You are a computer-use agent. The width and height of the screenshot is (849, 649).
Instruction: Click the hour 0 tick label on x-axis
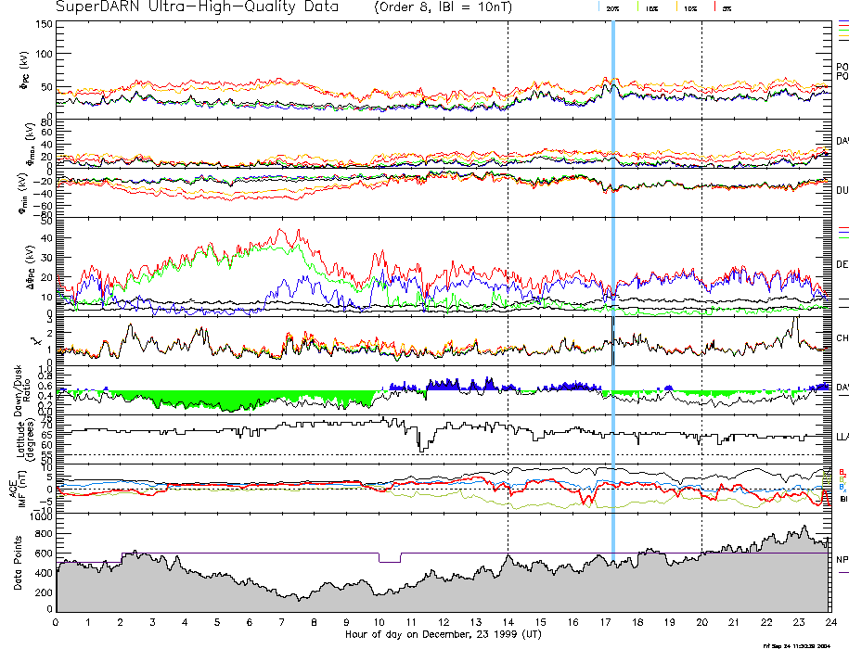(57, 621)
